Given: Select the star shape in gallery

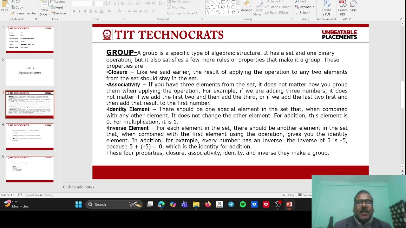Looking at the screenshot, I should (233, 12).
